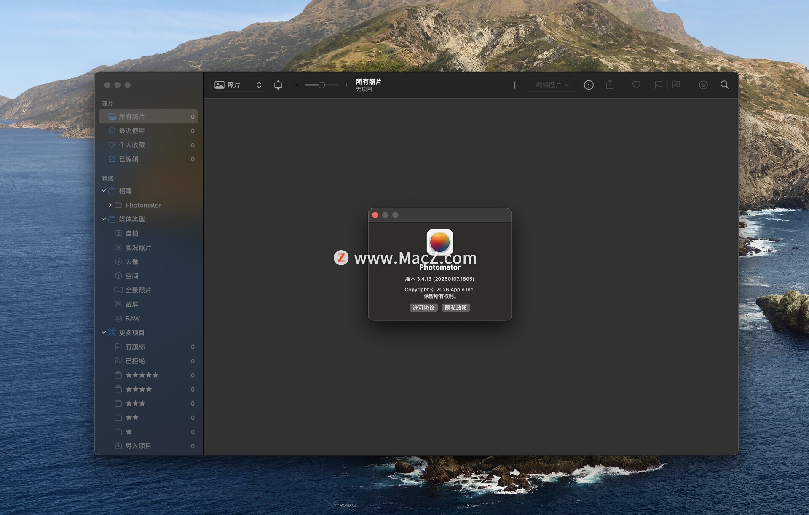Screen dimensions: 809x515
Task: Collapse the 相簿 albums section
Action: point(104,191)
